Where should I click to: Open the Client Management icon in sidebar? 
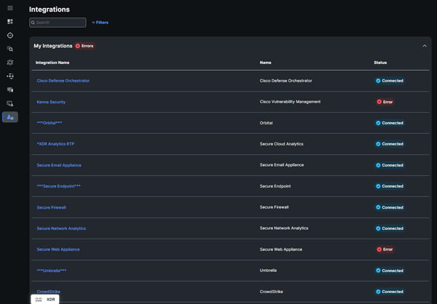click(x=10, y=103)
